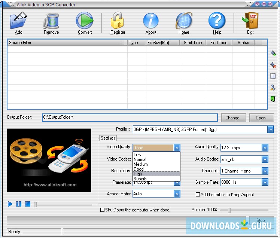This screenshot has width=280, height=238.
Task: Stop the preview playback
Action: pyautogui.click(x=28, y=204)
